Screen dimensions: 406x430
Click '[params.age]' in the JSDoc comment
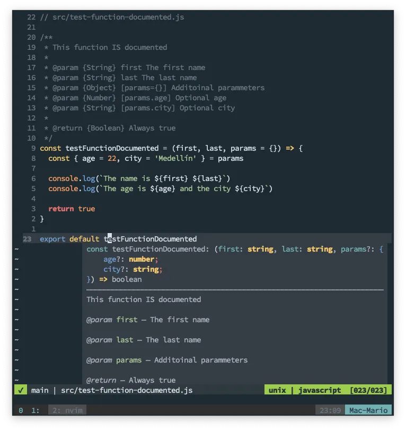tap(146, 98)
